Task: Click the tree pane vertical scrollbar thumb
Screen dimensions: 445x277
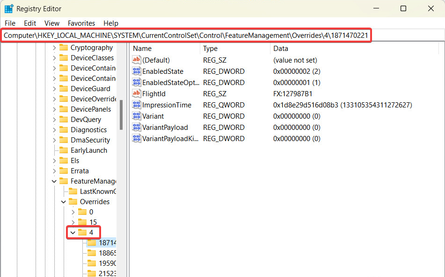Action: pyautogui.click(x=121, y=115)
